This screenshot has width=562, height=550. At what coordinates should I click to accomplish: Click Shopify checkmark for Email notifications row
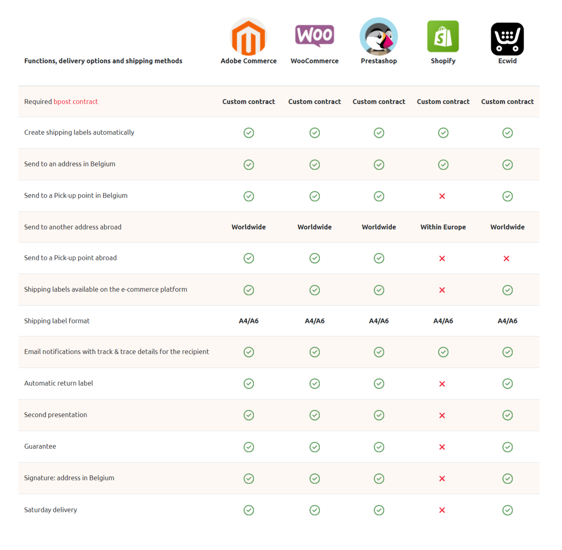(x=443, y=352)
